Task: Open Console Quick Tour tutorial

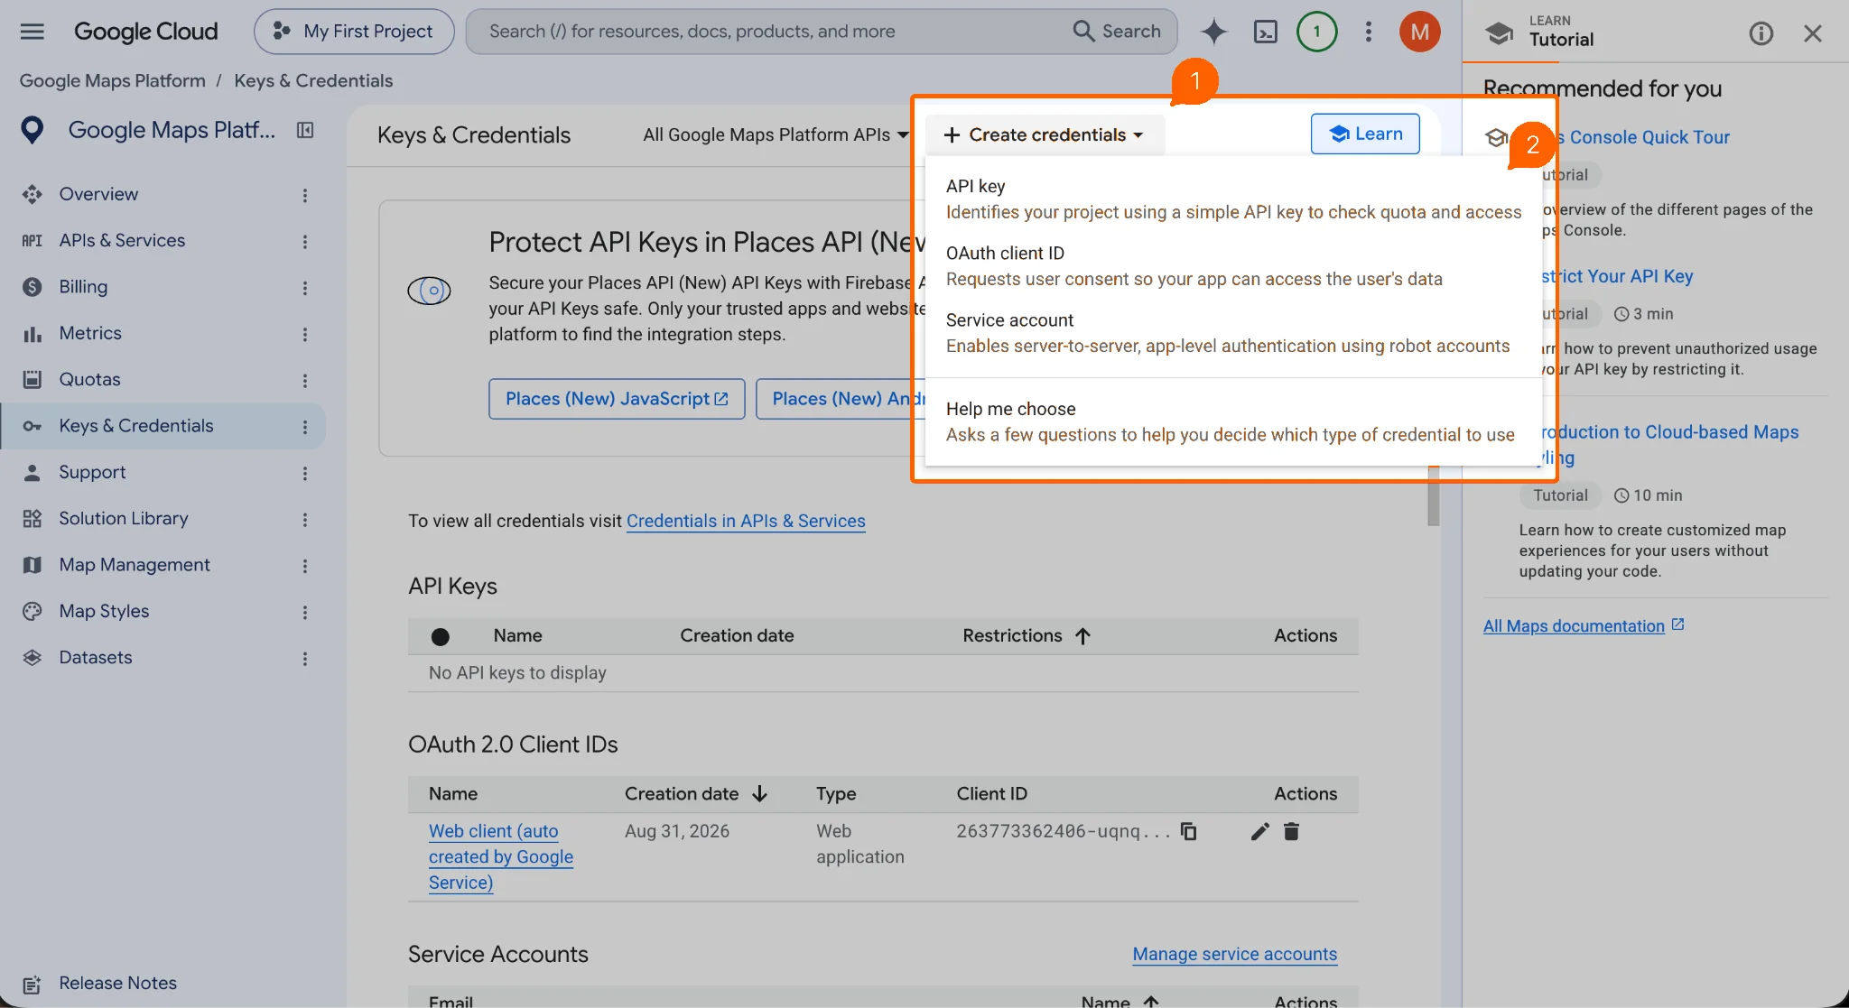Action: click(x=1649, y=137)
